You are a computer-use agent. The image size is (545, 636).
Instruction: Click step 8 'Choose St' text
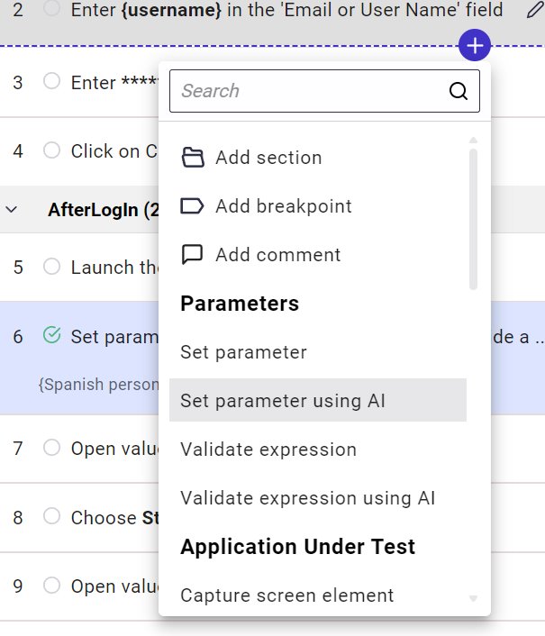click(x=114, y=518)
